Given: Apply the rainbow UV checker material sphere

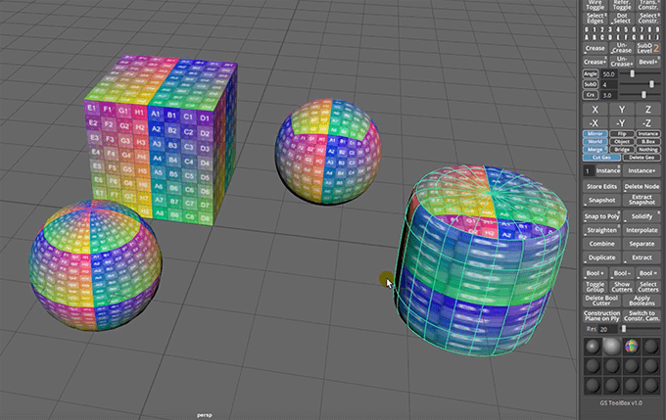Looking at the screenshot, I should (x=632, y=347).
